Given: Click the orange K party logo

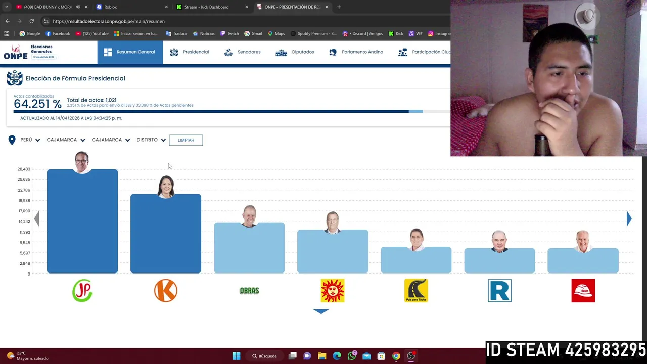Looking at the screenshot, I should 166,291.
